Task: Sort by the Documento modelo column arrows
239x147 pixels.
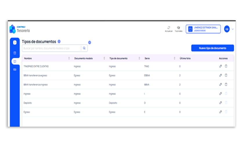Action: click(x=104, y=58)
